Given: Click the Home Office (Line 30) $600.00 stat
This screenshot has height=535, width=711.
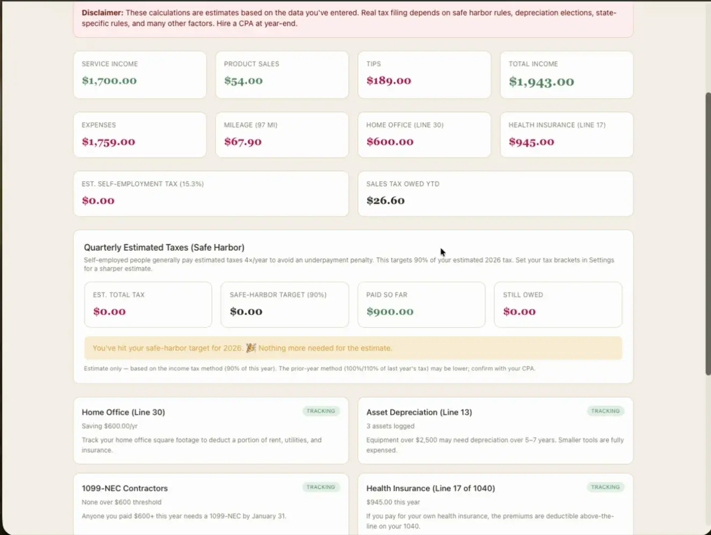Looking at the screenshot, I should point(424,135).
